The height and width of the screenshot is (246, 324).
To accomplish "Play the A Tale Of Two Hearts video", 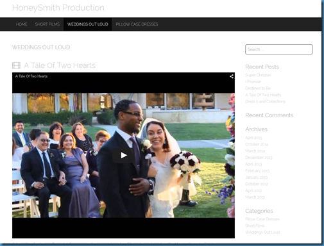I will click(123, 155).
